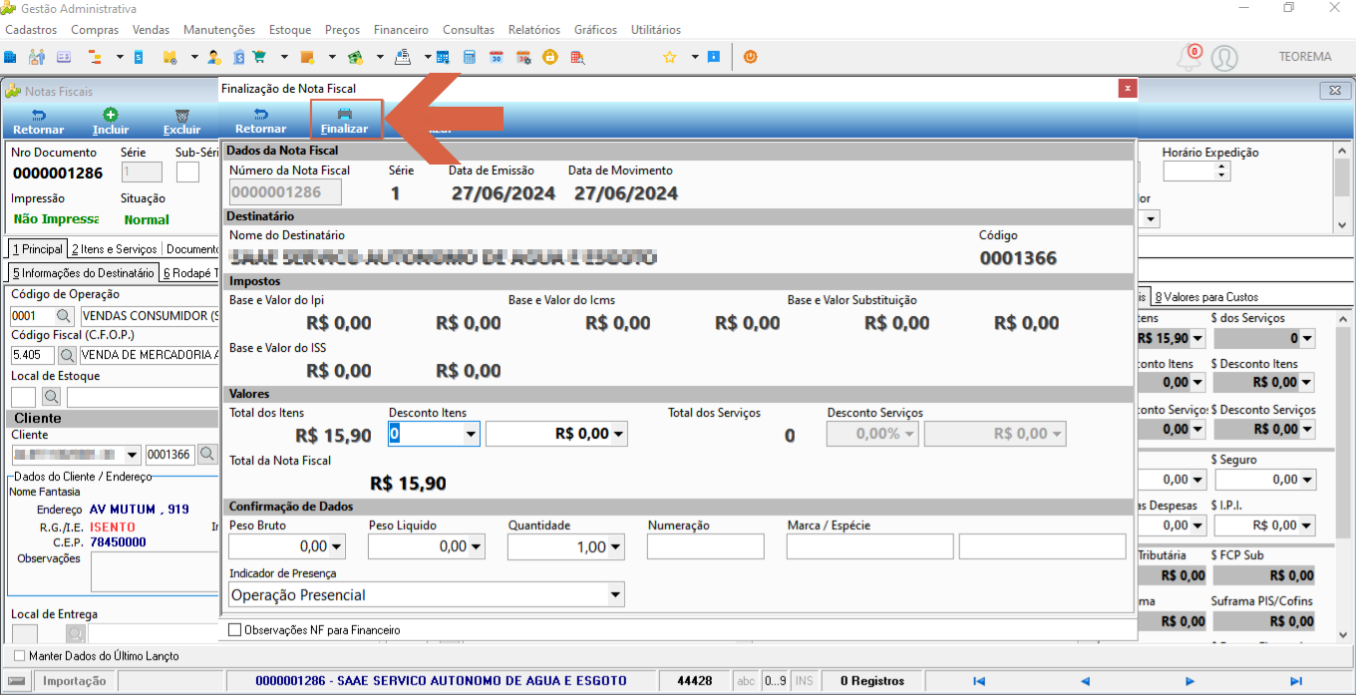Screen dimensions: 1356x695
Task: Open the Utilitários menu
Action: (x=656, y=30)
